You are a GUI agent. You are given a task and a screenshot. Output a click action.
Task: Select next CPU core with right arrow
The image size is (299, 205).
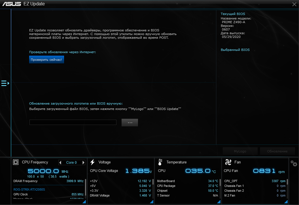[83, 162]
